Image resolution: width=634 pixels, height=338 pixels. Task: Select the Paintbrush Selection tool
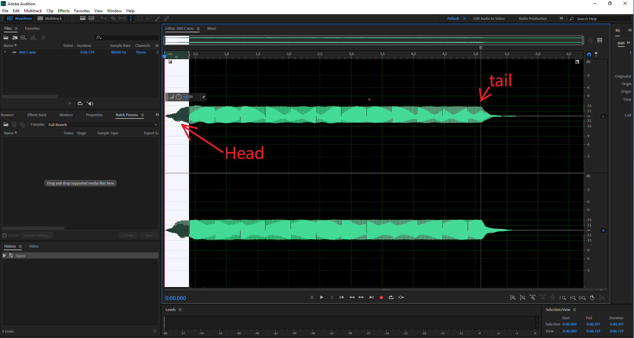(158, 18)
